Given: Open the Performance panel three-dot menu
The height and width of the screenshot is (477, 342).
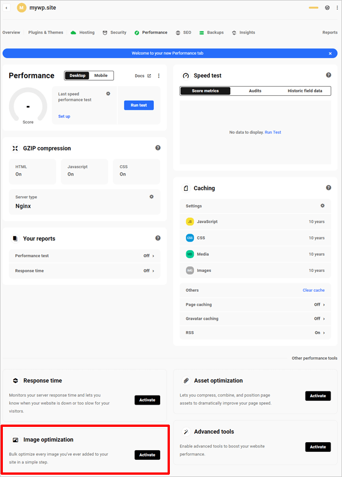Looking at the screenshot, I should click(x=158, y=75).
